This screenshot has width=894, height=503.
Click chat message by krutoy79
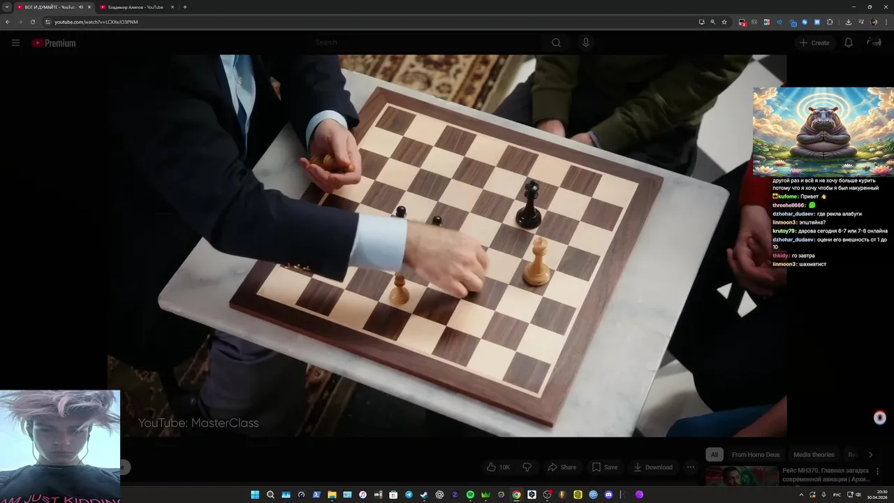830,231
